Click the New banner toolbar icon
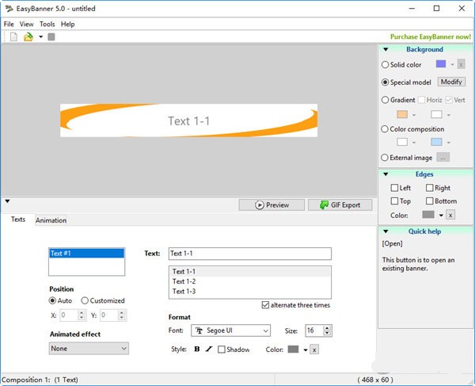Screen dimensions: 475x386 point(13,36)
